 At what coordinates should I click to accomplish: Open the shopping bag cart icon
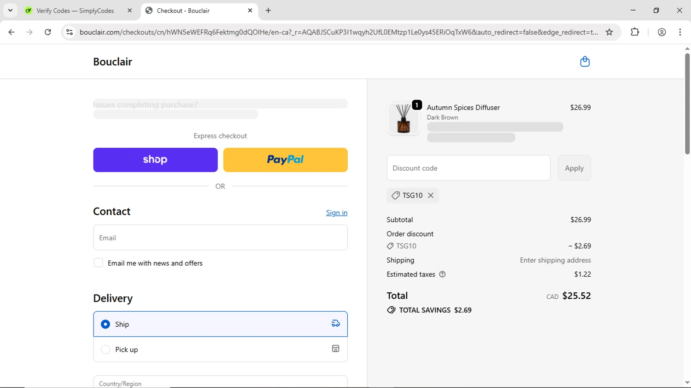coord(585,62)
